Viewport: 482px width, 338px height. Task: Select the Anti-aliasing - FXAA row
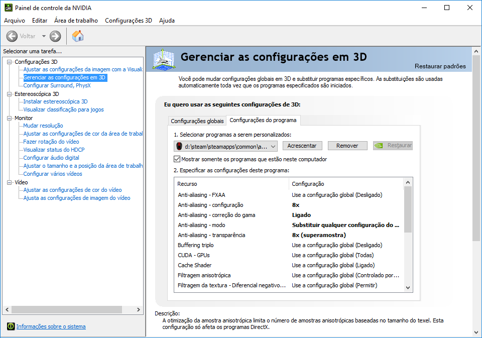coord(289,195)
